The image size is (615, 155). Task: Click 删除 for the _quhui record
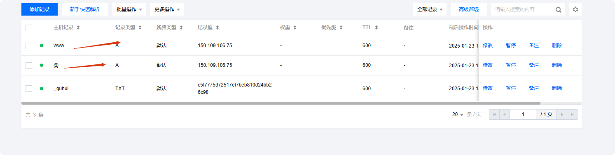557,88
